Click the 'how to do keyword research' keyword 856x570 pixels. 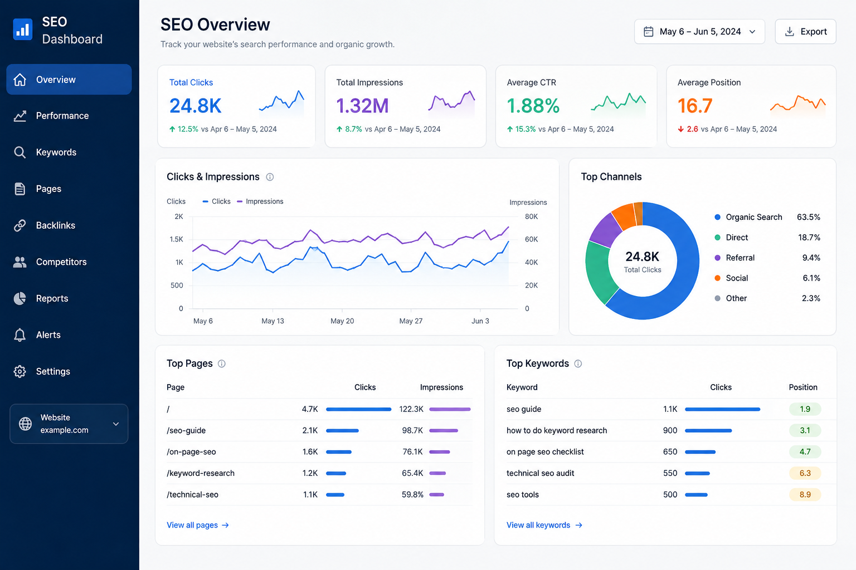point(557,430)
